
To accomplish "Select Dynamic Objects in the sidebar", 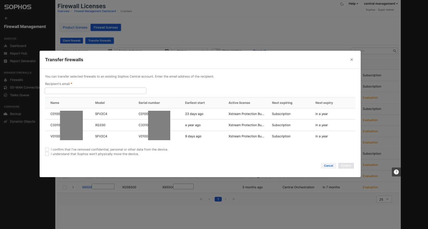I will [22, 121].
